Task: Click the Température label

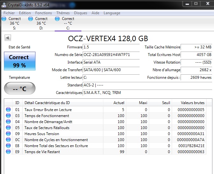Action: [19, 78]
